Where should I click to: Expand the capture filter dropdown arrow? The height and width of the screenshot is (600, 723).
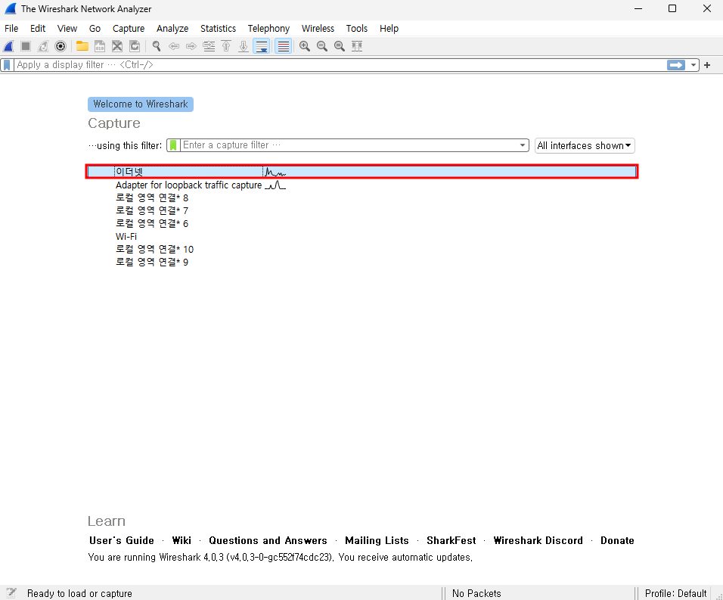point(523,145)
